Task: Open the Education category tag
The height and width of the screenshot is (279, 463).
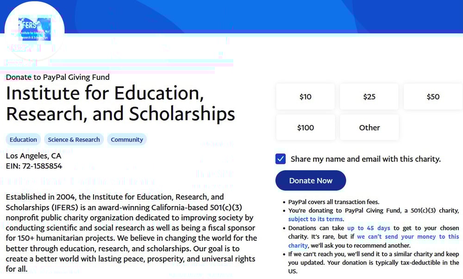Action: pos(23,139)
